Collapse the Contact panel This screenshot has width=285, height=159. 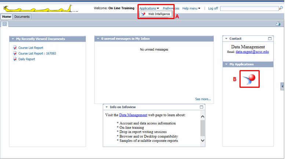226,39
